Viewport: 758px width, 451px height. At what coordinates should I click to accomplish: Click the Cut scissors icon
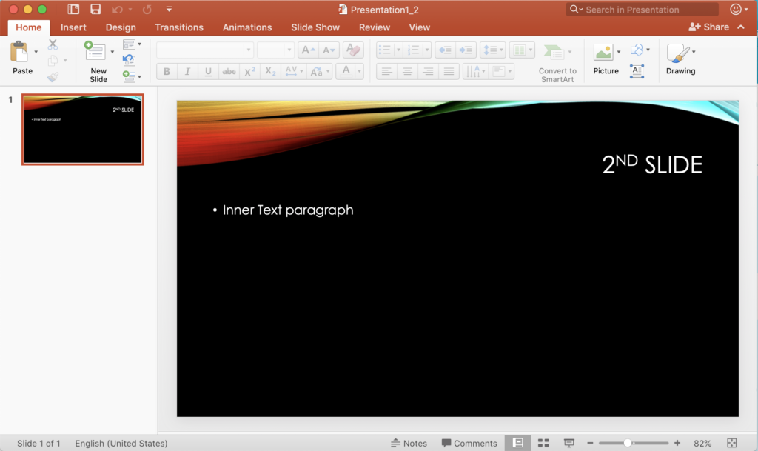(x=53, y=45)
